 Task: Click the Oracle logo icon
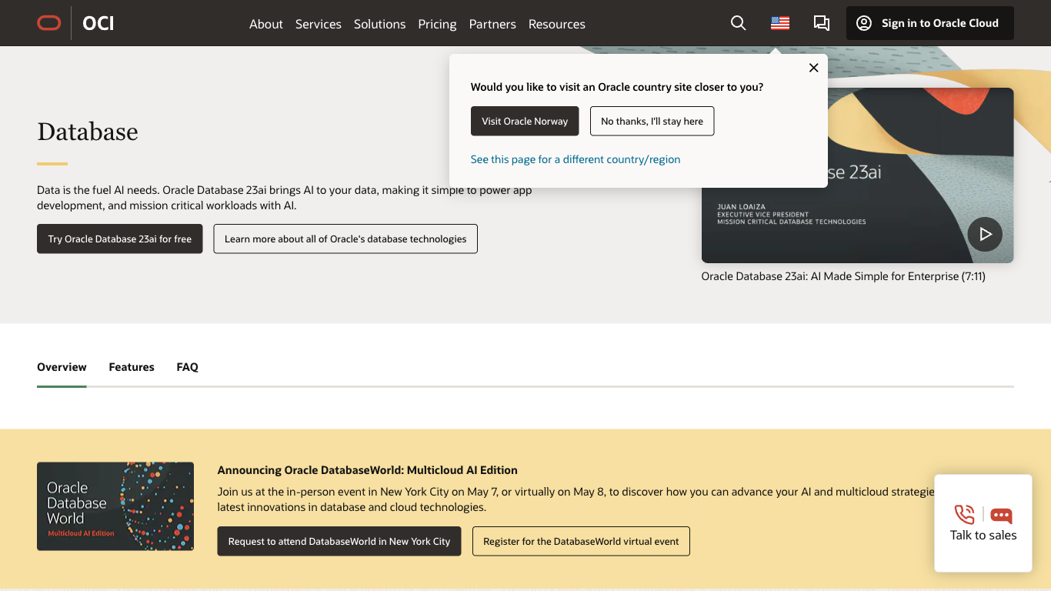pos(49,23)
